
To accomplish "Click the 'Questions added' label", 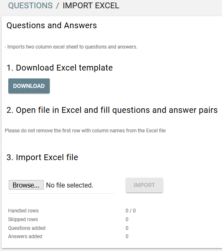I will [x=27, y=228].
